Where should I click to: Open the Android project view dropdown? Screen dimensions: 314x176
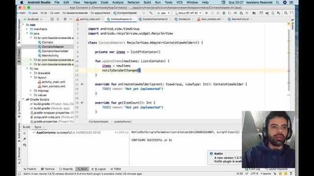[33, 19]
